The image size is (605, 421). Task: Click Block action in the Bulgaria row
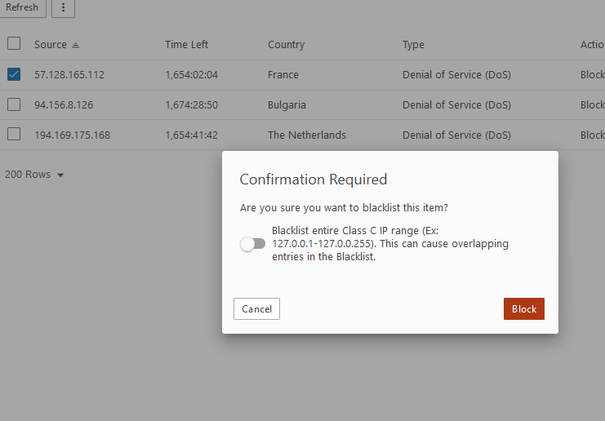point(592,105)
